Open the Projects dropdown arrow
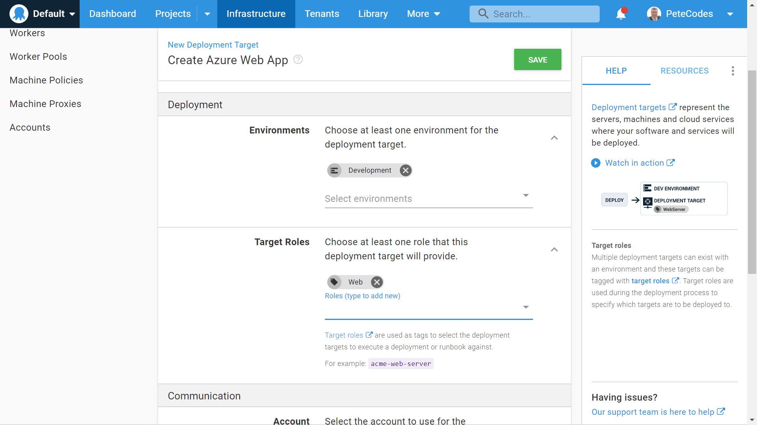This screenshot has width=757, height=425. coord(207,14)
